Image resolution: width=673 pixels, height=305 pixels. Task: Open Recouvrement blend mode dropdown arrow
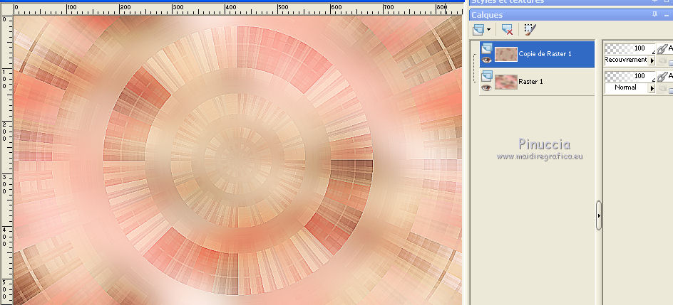(652, 60)
